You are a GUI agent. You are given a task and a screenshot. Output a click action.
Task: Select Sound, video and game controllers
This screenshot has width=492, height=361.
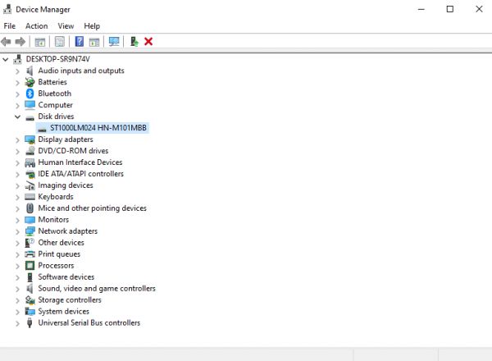point(96,289)
